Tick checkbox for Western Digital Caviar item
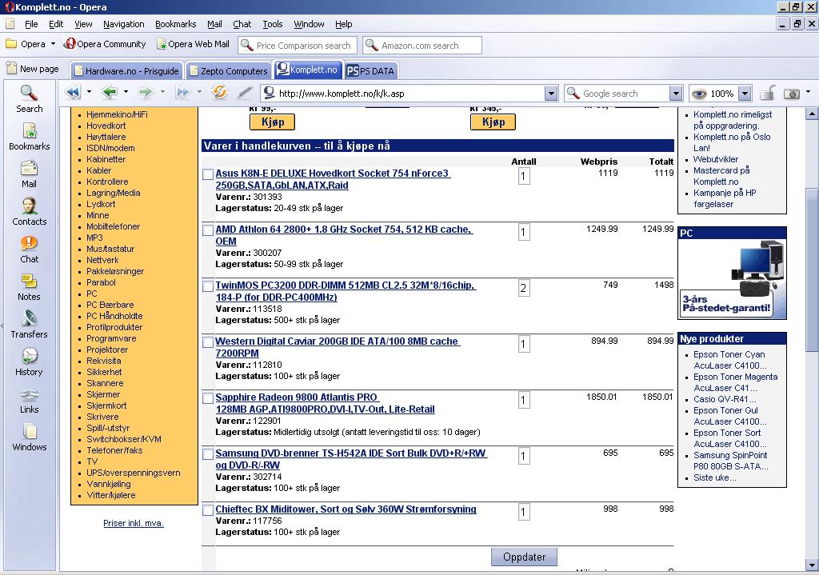This screenshot has height=575, width=819. 208,342
